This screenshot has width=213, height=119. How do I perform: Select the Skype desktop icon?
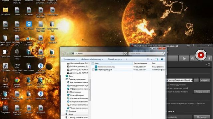5,25
